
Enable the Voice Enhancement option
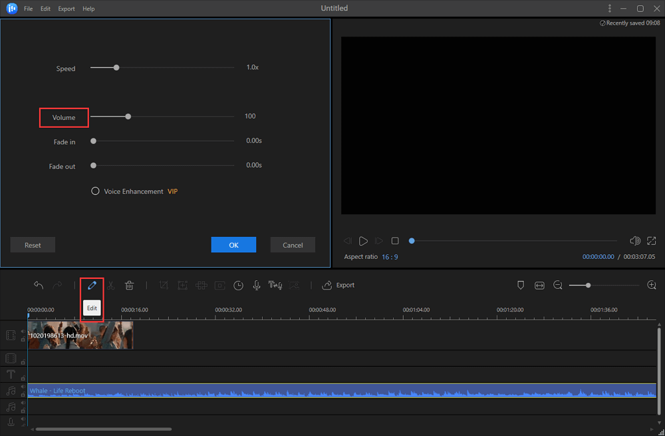pyautogui.click(x=96, y=192)
